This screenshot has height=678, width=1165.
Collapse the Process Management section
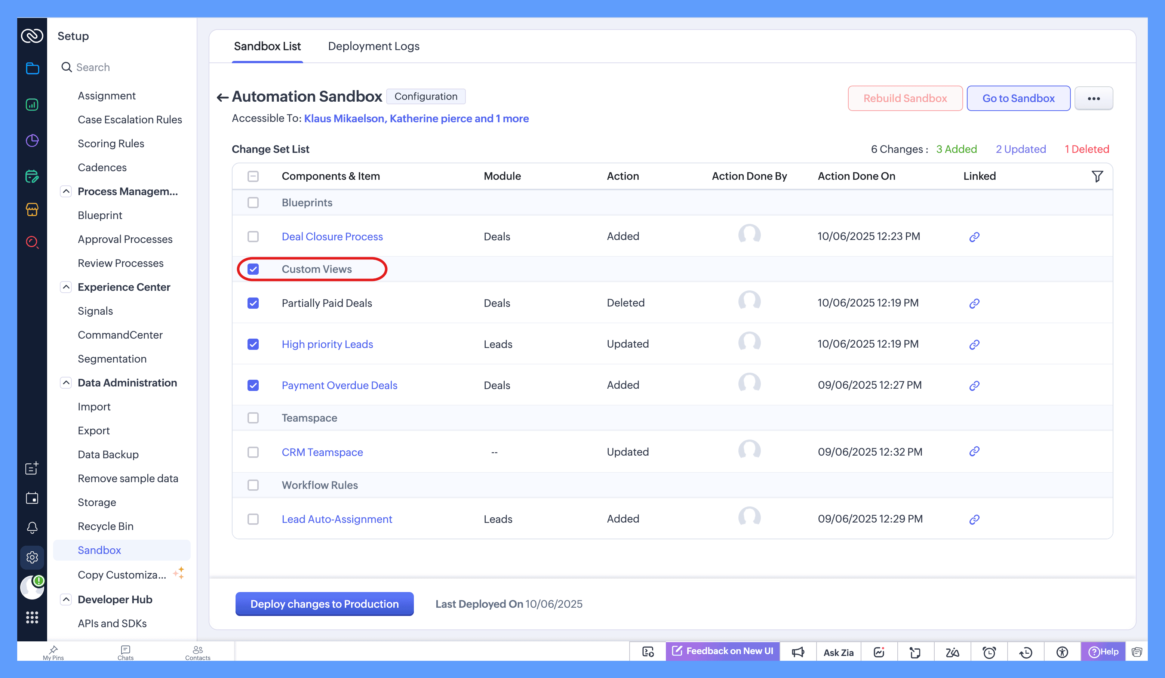(66, 191)
